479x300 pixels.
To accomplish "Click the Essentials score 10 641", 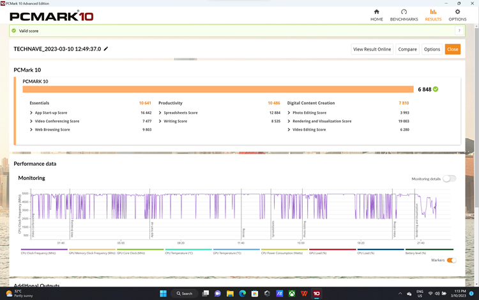I will (x=145, y=103).
